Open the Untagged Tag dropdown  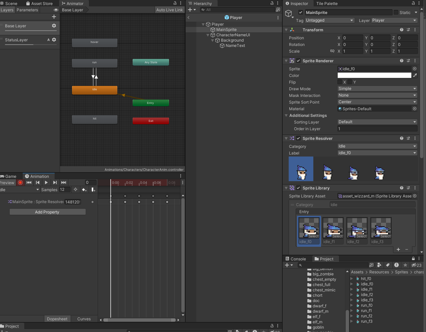coord(329,20)
